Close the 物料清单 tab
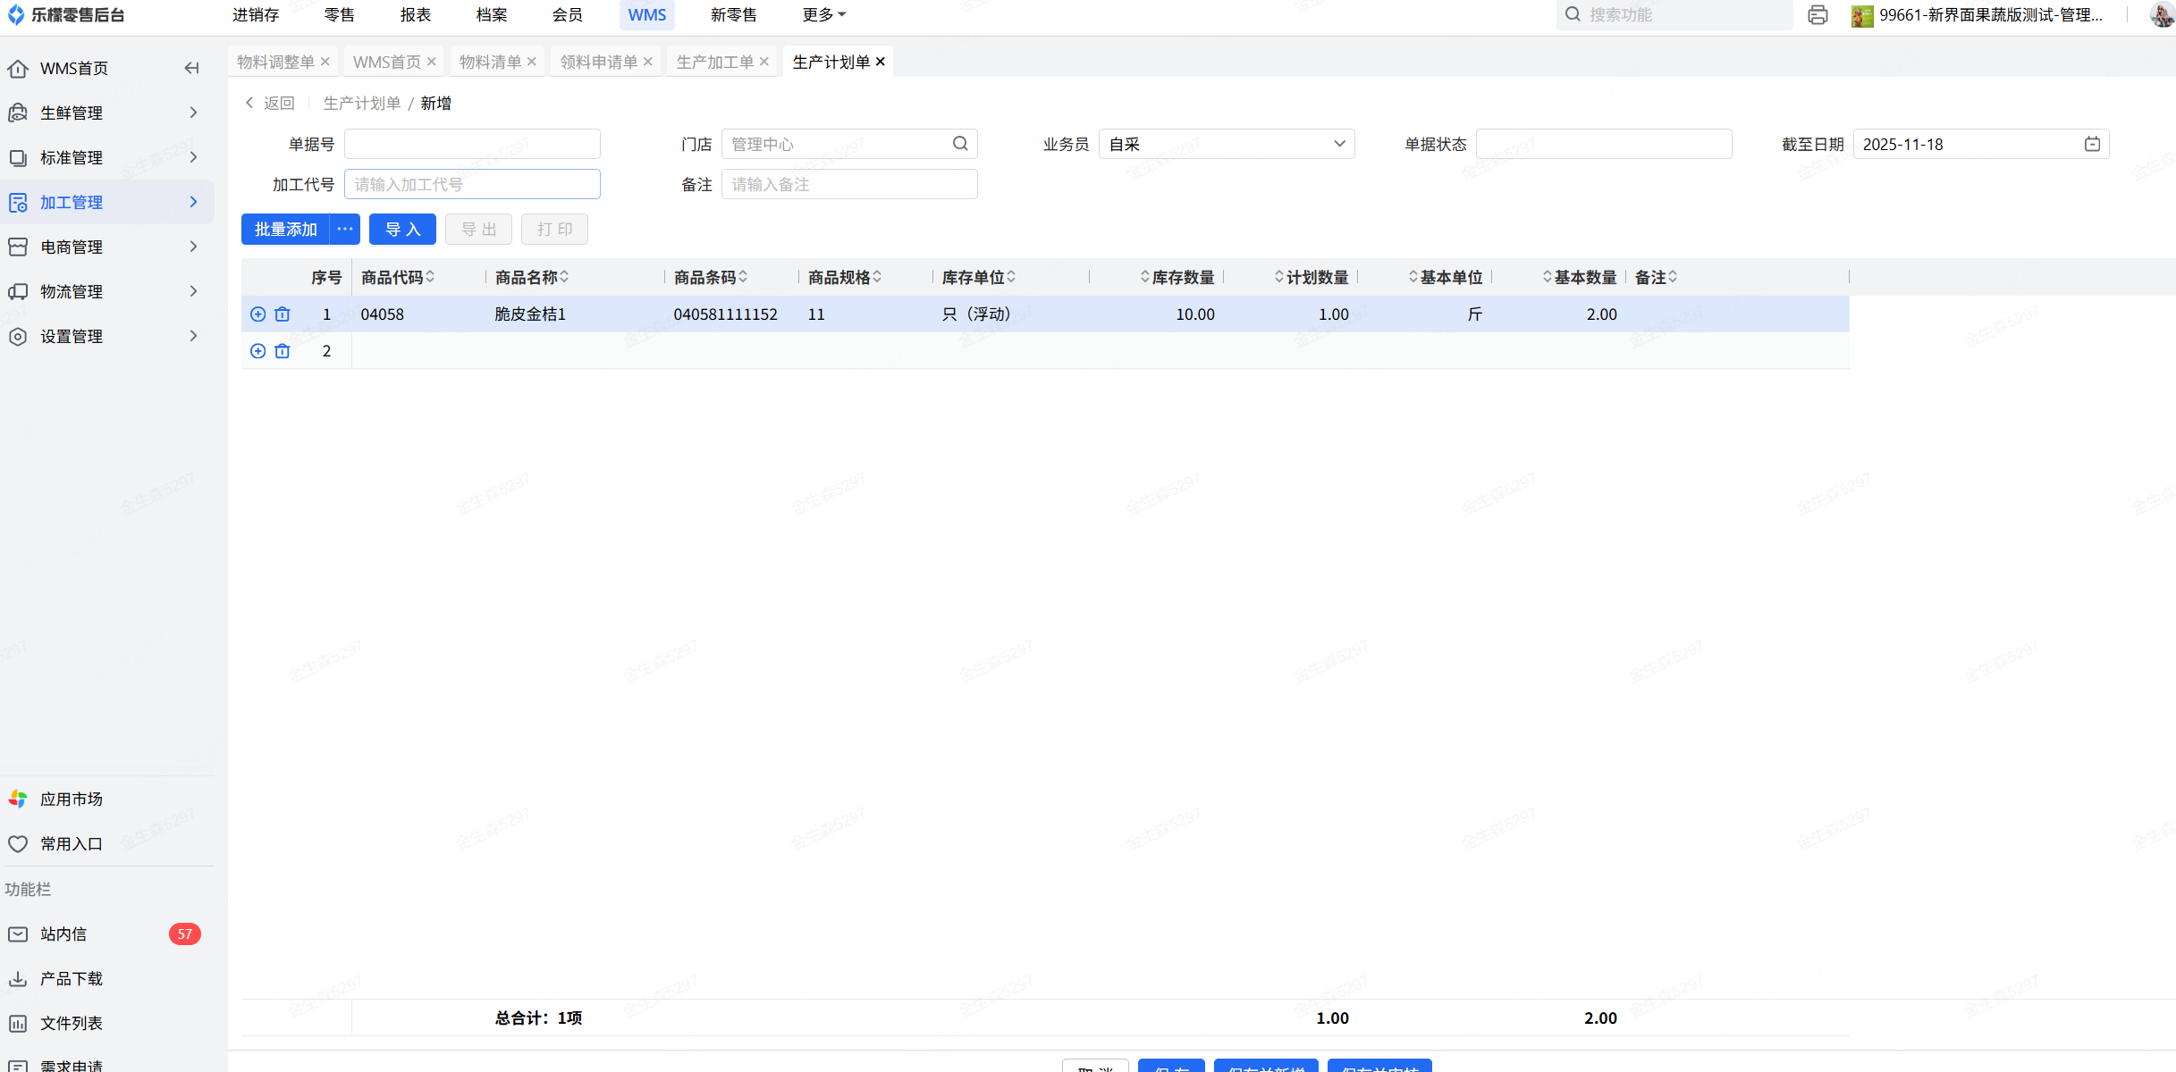 tap(532, 62)
